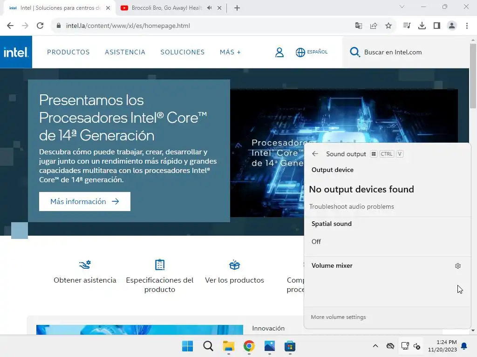Go forward in Chrome browser

pyautogui.click(x=25, y=26)
